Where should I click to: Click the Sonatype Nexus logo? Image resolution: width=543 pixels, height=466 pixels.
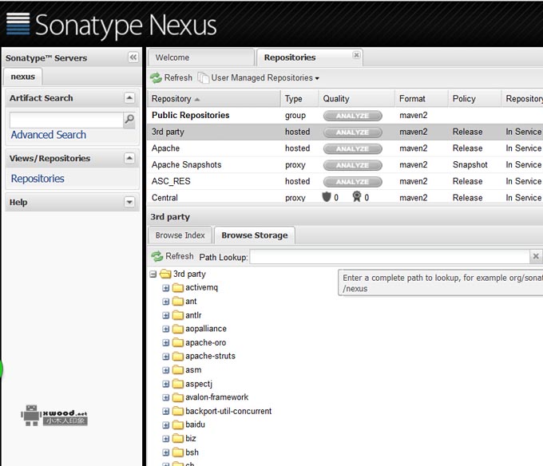tap(112, 25)
